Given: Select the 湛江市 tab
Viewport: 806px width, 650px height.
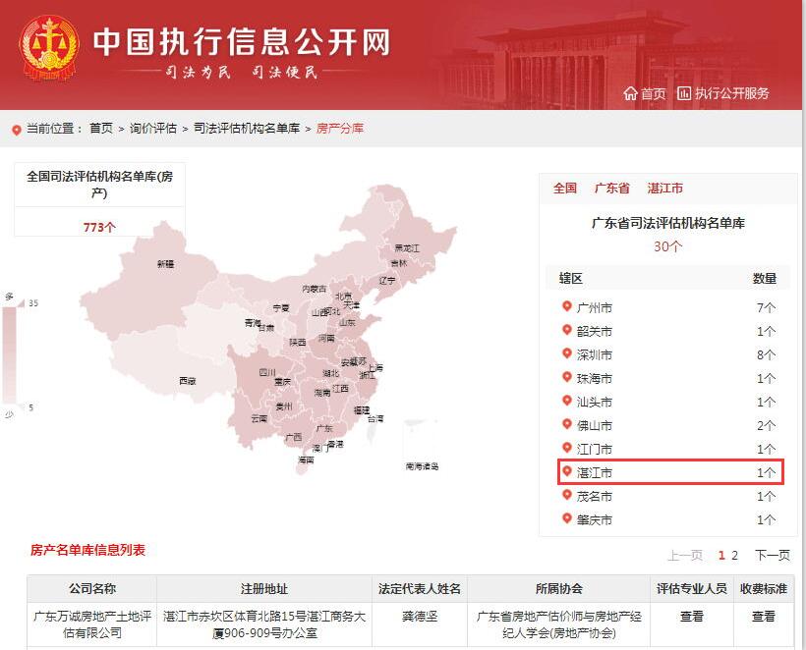Looking at the screenshot, I should [665, 189].
